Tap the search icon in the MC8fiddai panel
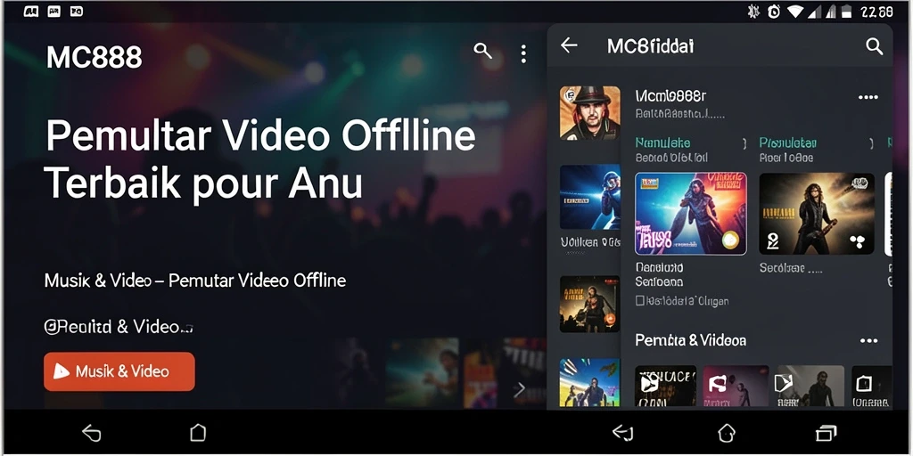Viewport: 913px width, 456px height. (875, 46)
